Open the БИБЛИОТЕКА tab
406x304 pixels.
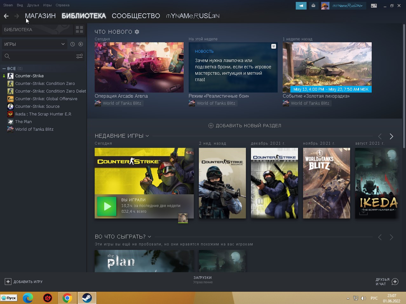tap(84, 16)
